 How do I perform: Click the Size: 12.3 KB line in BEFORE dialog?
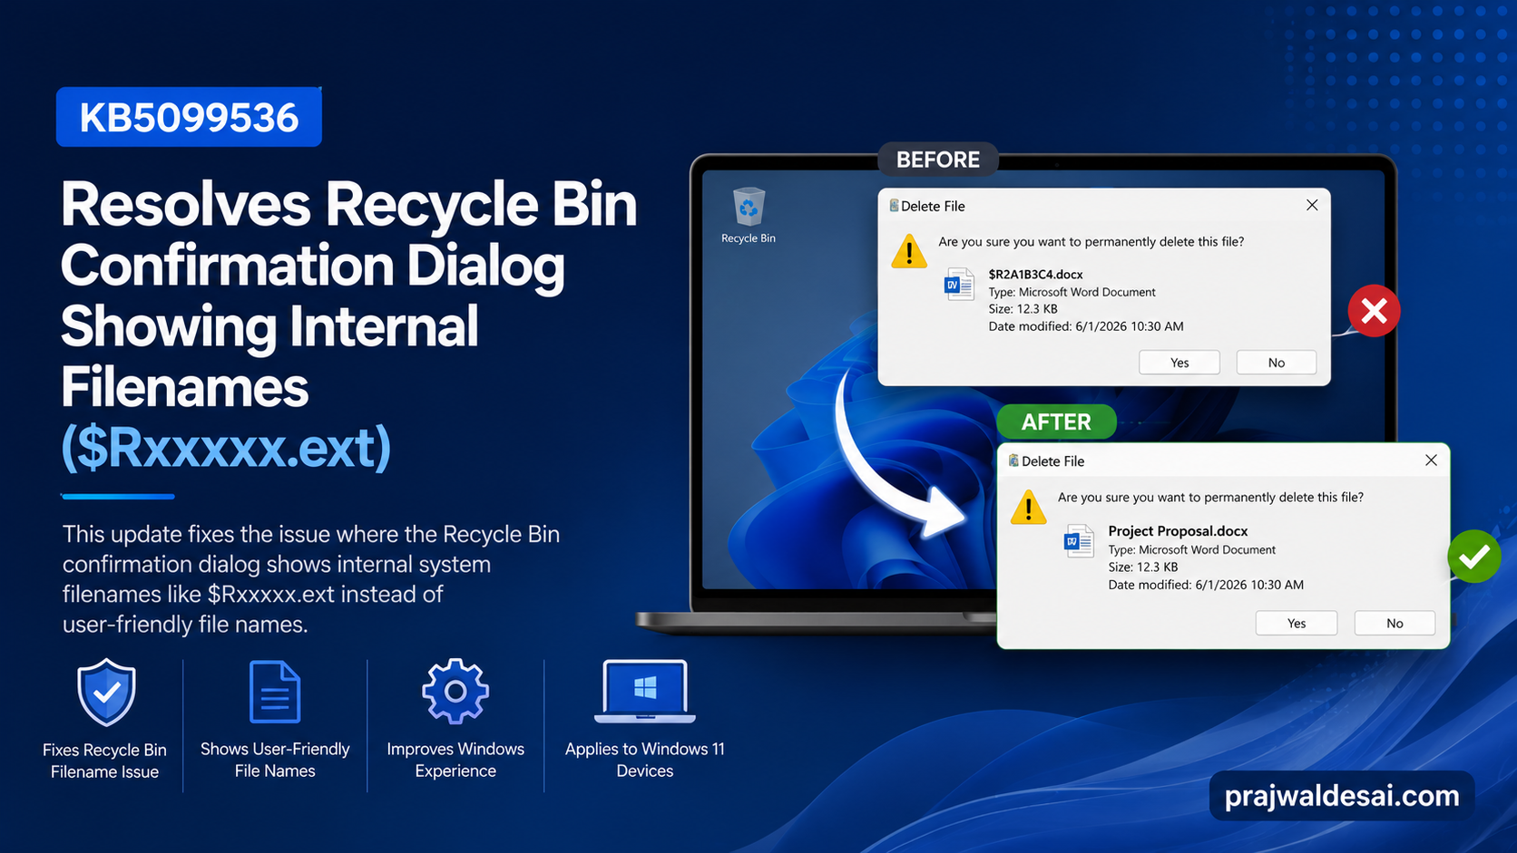click(x=1023, y=309)
